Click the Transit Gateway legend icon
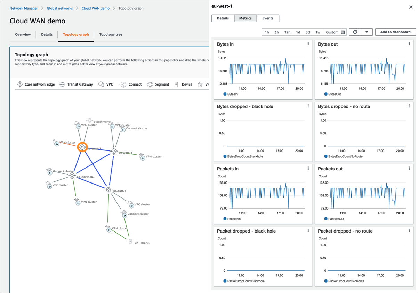418x293 pixels. (62, 84)
